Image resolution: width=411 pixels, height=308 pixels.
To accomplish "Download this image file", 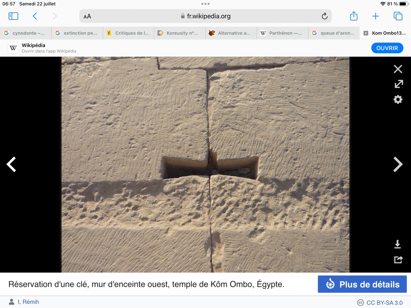I will (398, 244).
